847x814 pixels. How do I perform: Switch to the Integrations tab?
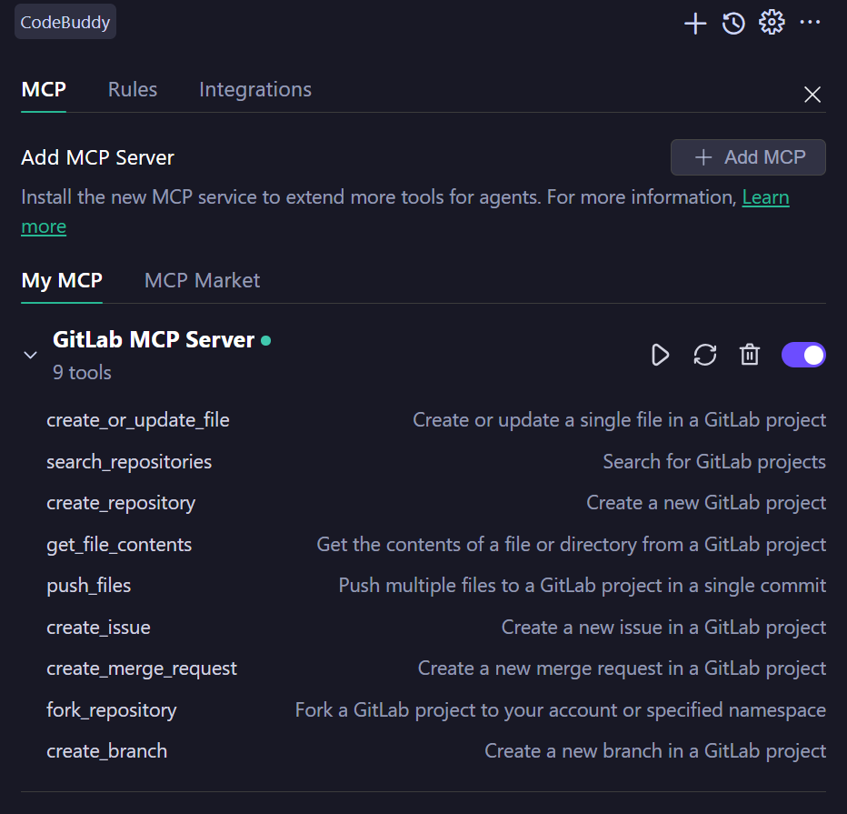click(x=255, y=89)
